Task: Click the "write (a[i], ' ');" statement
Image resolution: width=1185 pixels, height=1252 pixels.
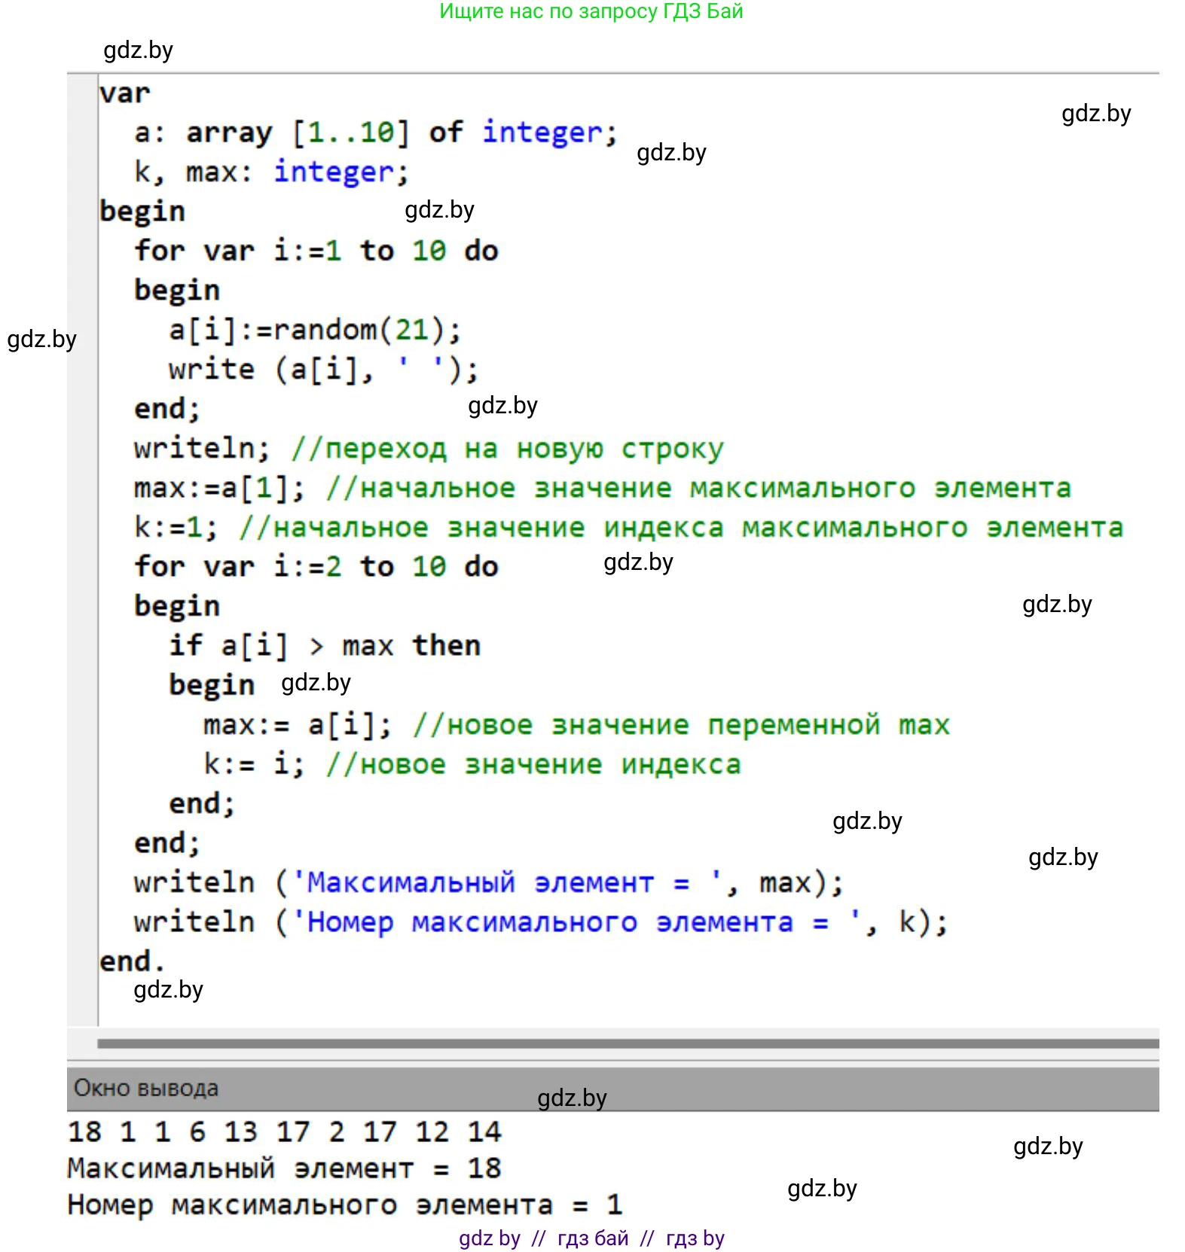Action: [323, 370]
